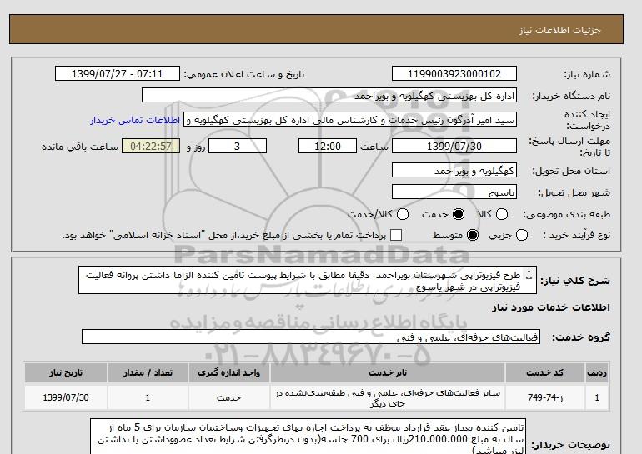Click the اطلاعات خدمات مورد نیاز section heading
The width and height of the screenshot is (642, 454).
(x=550, y=307)
